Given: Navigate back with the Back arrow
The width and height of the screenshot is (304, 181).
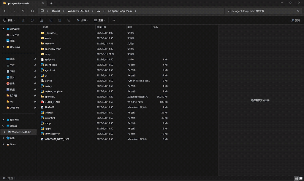Looking at the screenshot, I should pyautogui.click(x=5, y=11).
